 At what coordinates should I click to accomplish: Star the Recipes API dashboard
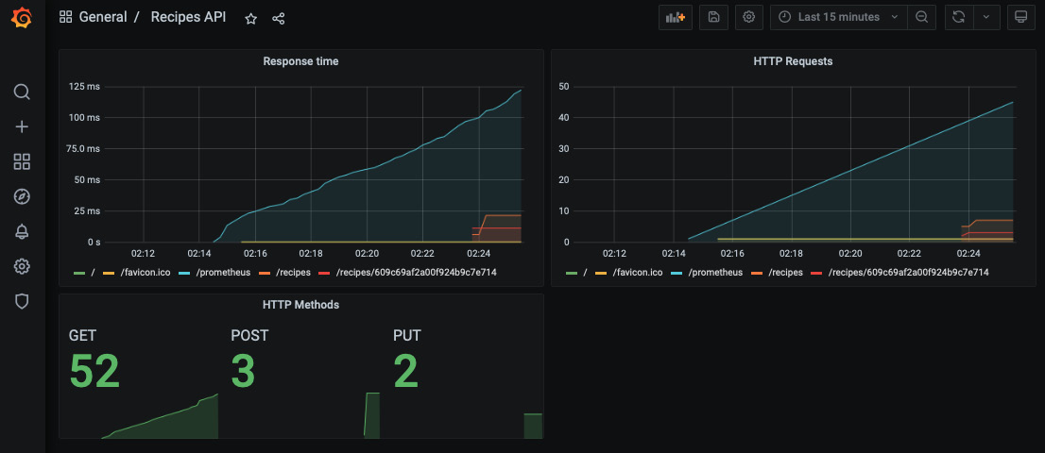click(x=250, y=19)
